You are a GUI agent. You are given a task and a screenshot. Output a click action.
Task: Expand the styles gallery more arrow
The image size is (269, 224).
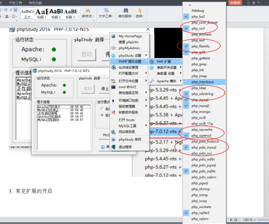(x=79, y=17)
